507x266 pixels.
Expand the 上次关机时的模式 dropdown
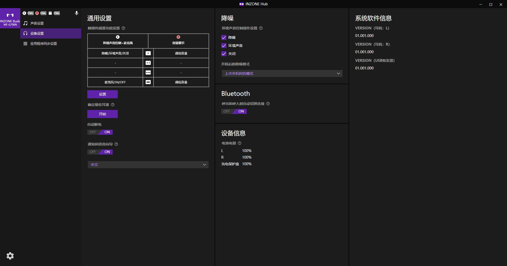pos(282,73)
